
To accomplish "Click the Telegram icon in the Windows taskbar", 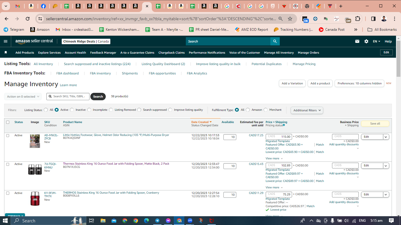I will [157, 221].
